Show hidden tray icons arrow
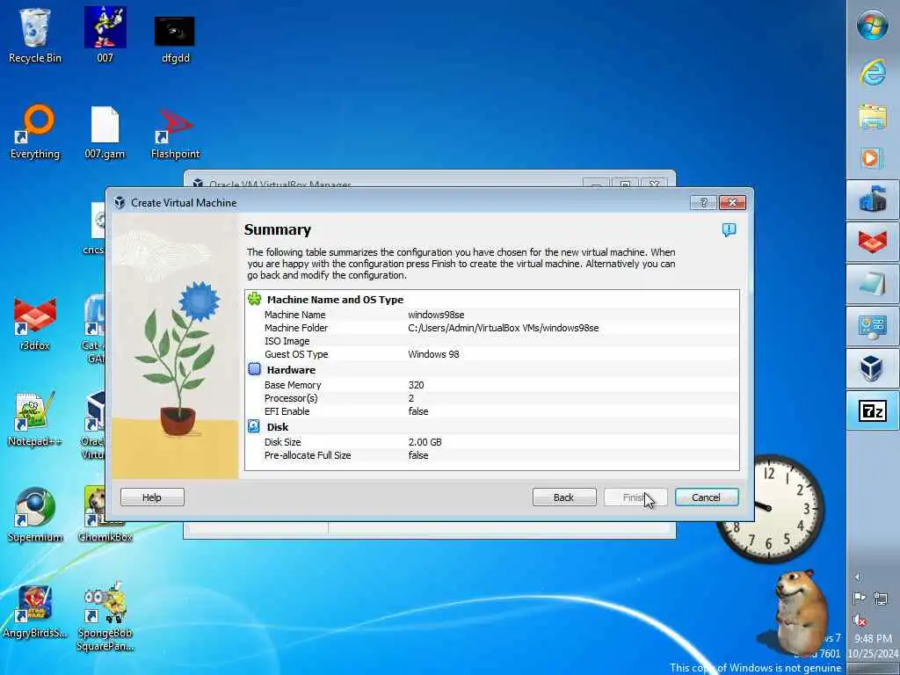 (858, 577)
